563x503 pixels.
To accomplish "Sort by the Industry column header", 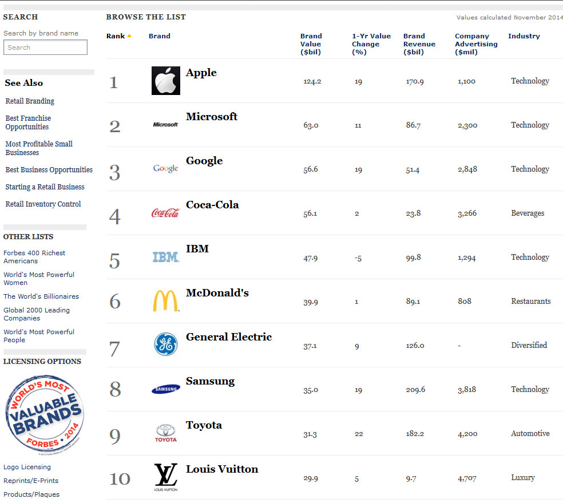I will 524,36.
